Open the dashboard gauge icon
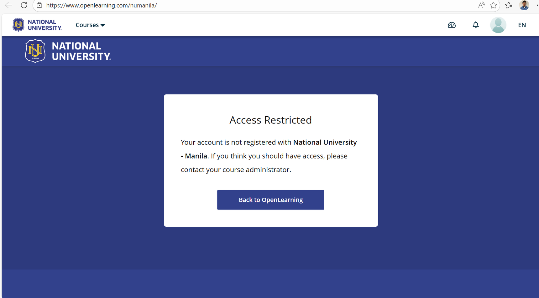Viewport: 539px width, 298px height. pos(452,25)
